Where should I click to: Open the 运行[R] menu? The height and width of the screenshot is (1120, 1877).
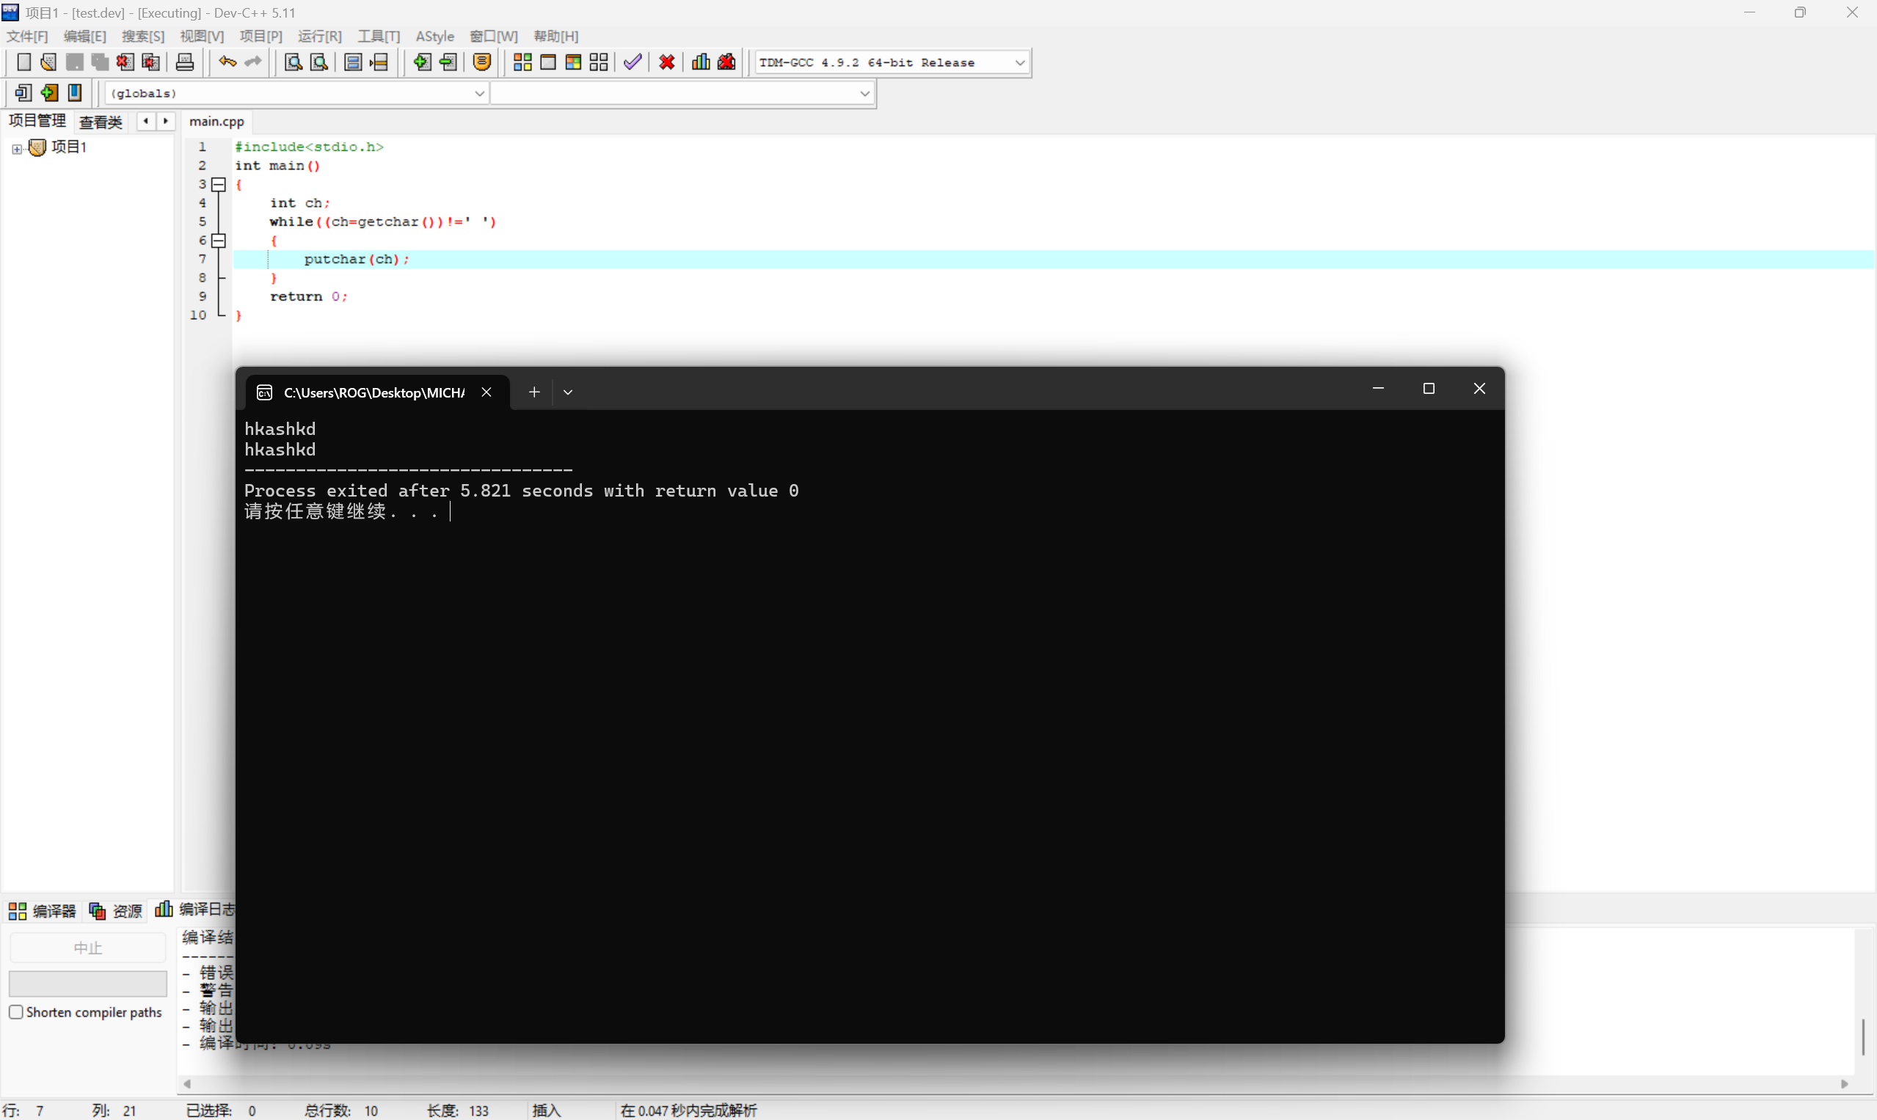click(319, 36)
